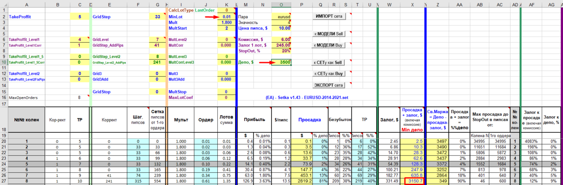Click the Min депо red label
Image resolution: width=563 pixels, height=185 pixels.
pyautogui.click(x=412, y=130)
